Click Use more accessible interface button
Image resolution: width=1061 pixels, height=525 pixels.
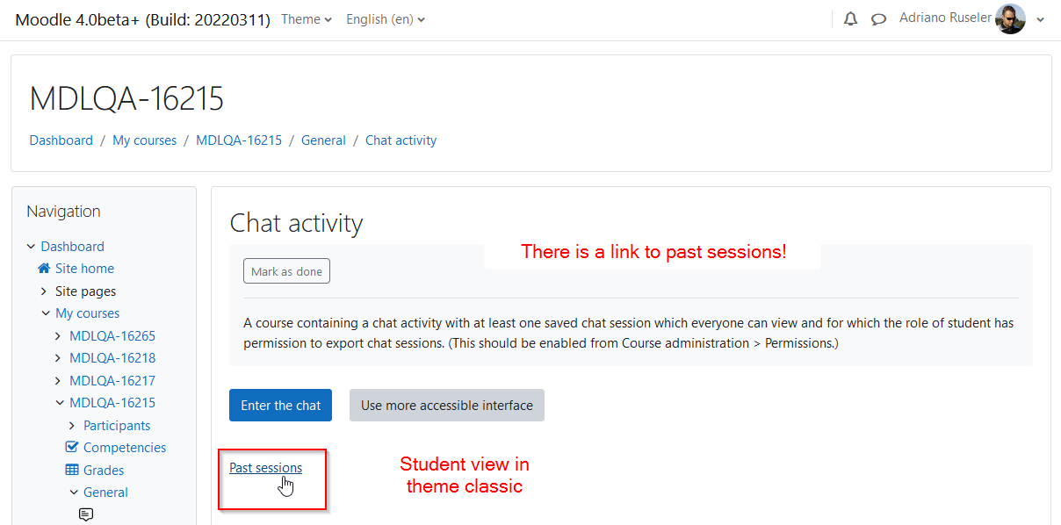(x=447, y=406)
